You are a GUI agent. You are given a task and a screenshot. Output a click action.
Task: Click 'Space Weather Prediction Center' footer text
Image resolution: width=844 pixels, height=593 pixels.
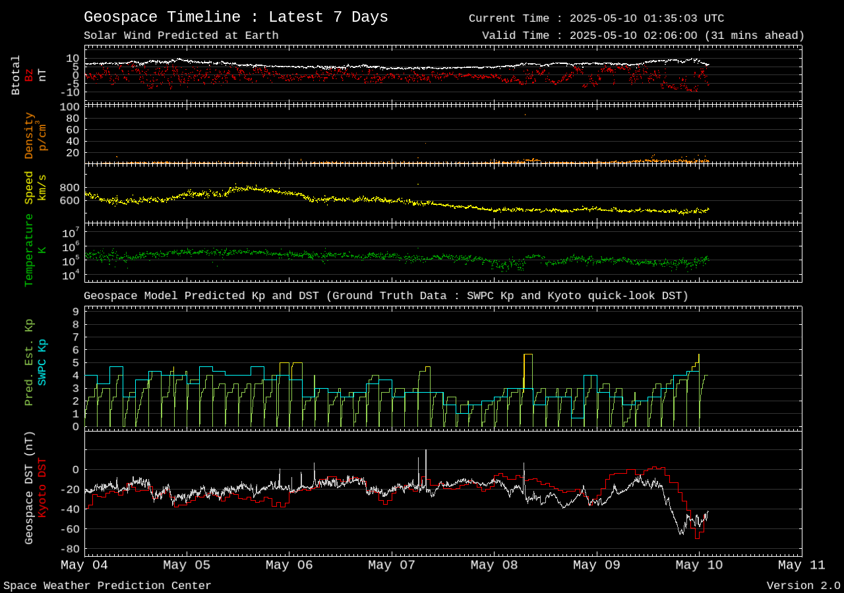click(107, 586)
